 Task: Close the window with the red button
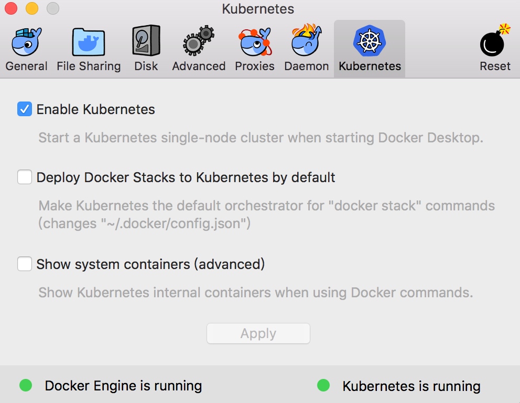[11, 9]
